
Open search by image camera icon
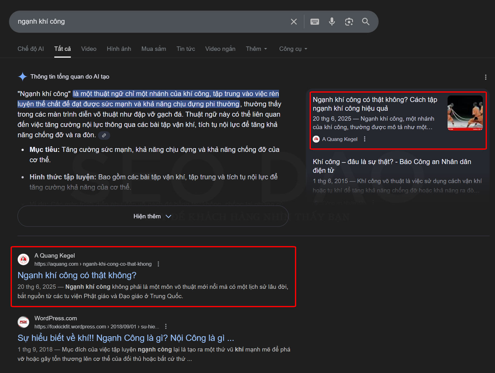349,22
